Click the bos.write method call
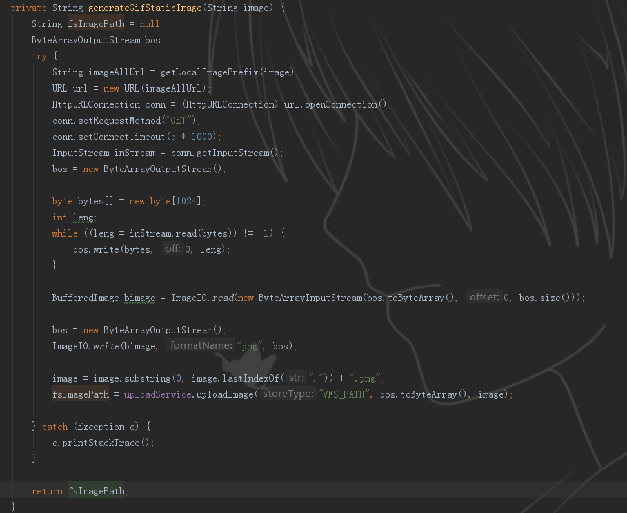The width and height of the screenshot is (627, 513). point(96,249)
